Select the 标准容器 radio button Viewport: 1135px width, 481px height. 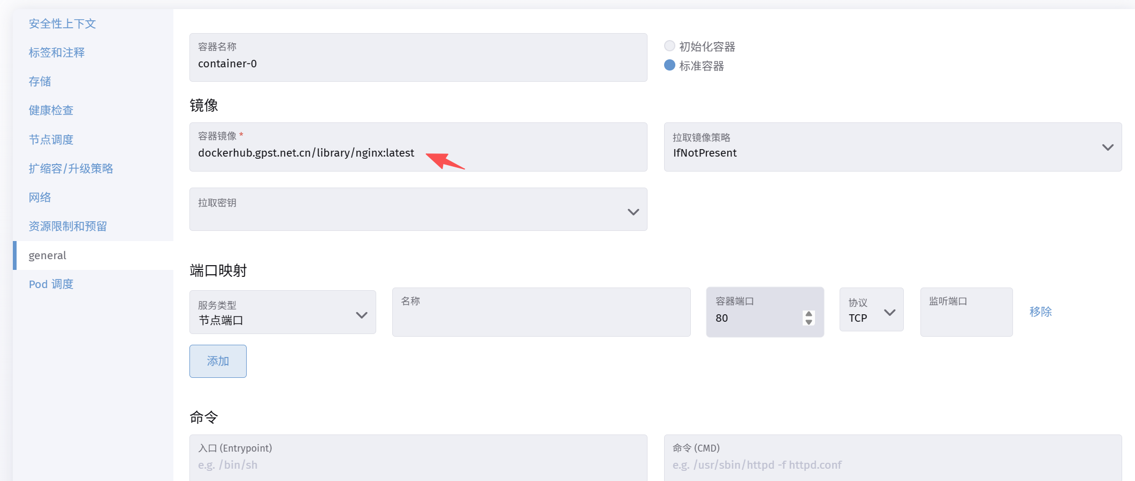click(669, 65)
